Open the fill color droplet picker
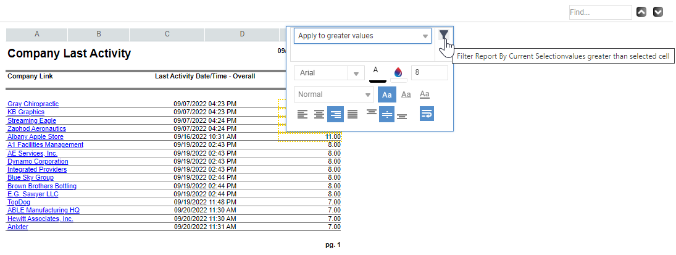The width and height of the screenshot is (676, 255). 398,73
